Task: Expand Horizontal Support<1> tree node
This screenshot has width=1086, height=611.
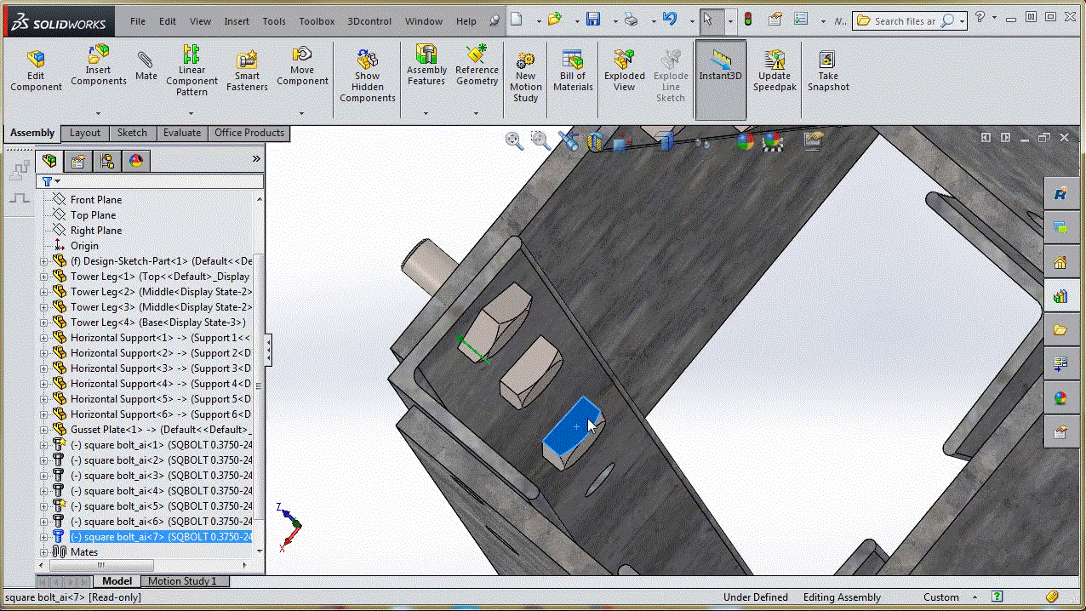Action: click(x=43, y=338)
